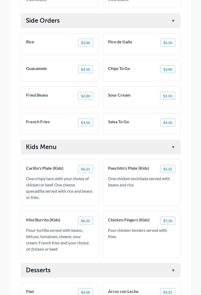Collapse the Side Orders section arrow
The width and height of the screenshot is (201, 295).
tap(173, 21)
